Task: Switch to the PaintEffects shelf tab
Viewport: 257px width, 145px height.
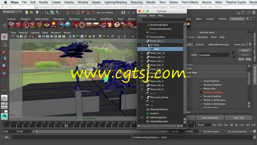Action: pos(106,19)
